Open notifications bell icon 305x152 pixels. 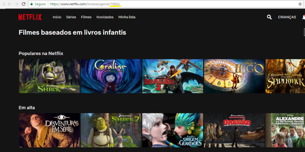303,17
